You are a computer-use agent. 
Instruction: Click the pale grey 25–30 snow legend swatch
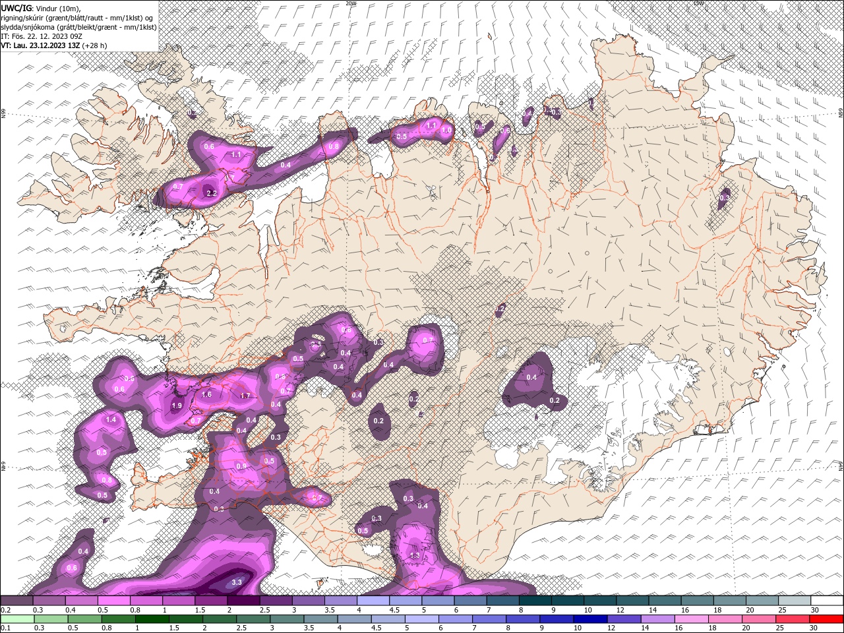coord(794,601)
